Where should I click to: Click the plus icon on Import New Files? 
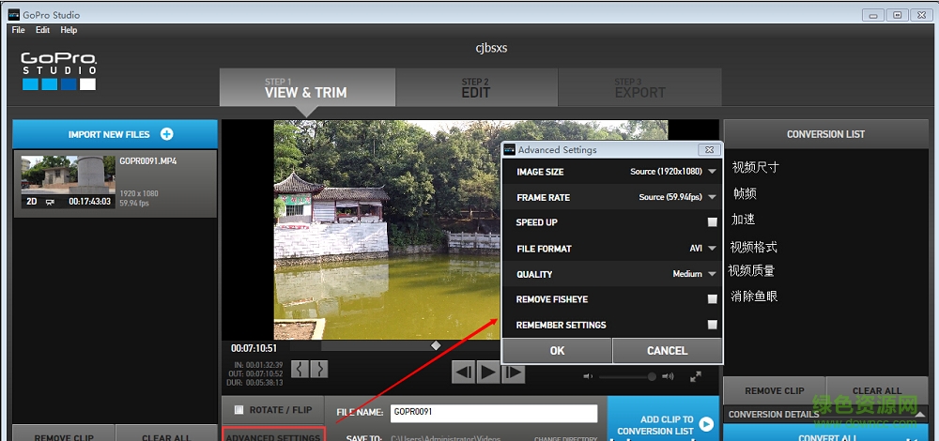166,134
